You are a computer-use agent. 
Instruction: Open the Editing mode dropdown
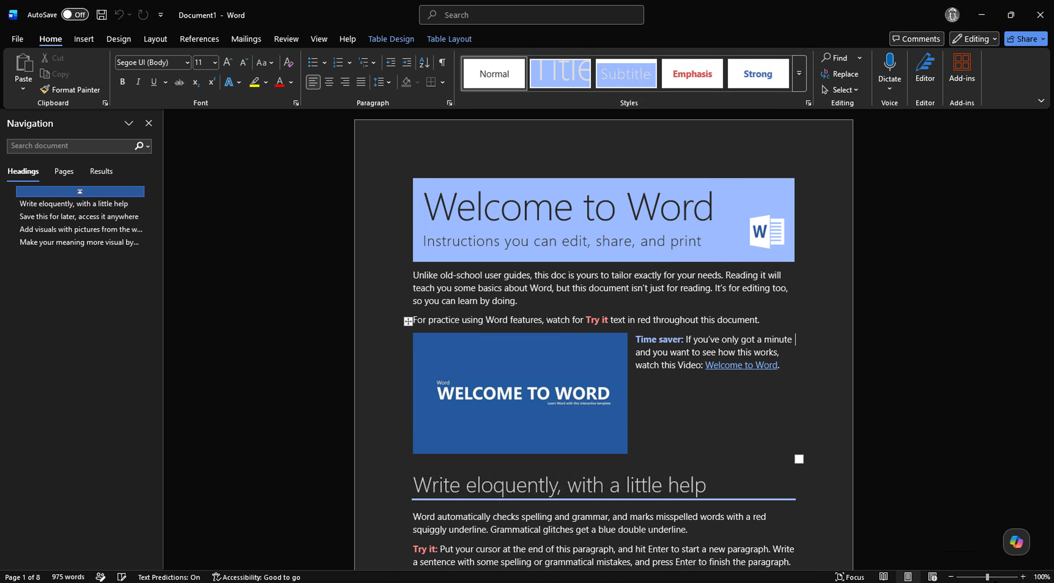click(974, 38)
